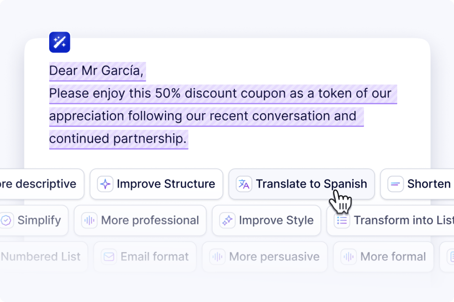This screenshot has height=302, width=454.
Task: Apply the Numbered List transformation
Action: coord(41,256)
